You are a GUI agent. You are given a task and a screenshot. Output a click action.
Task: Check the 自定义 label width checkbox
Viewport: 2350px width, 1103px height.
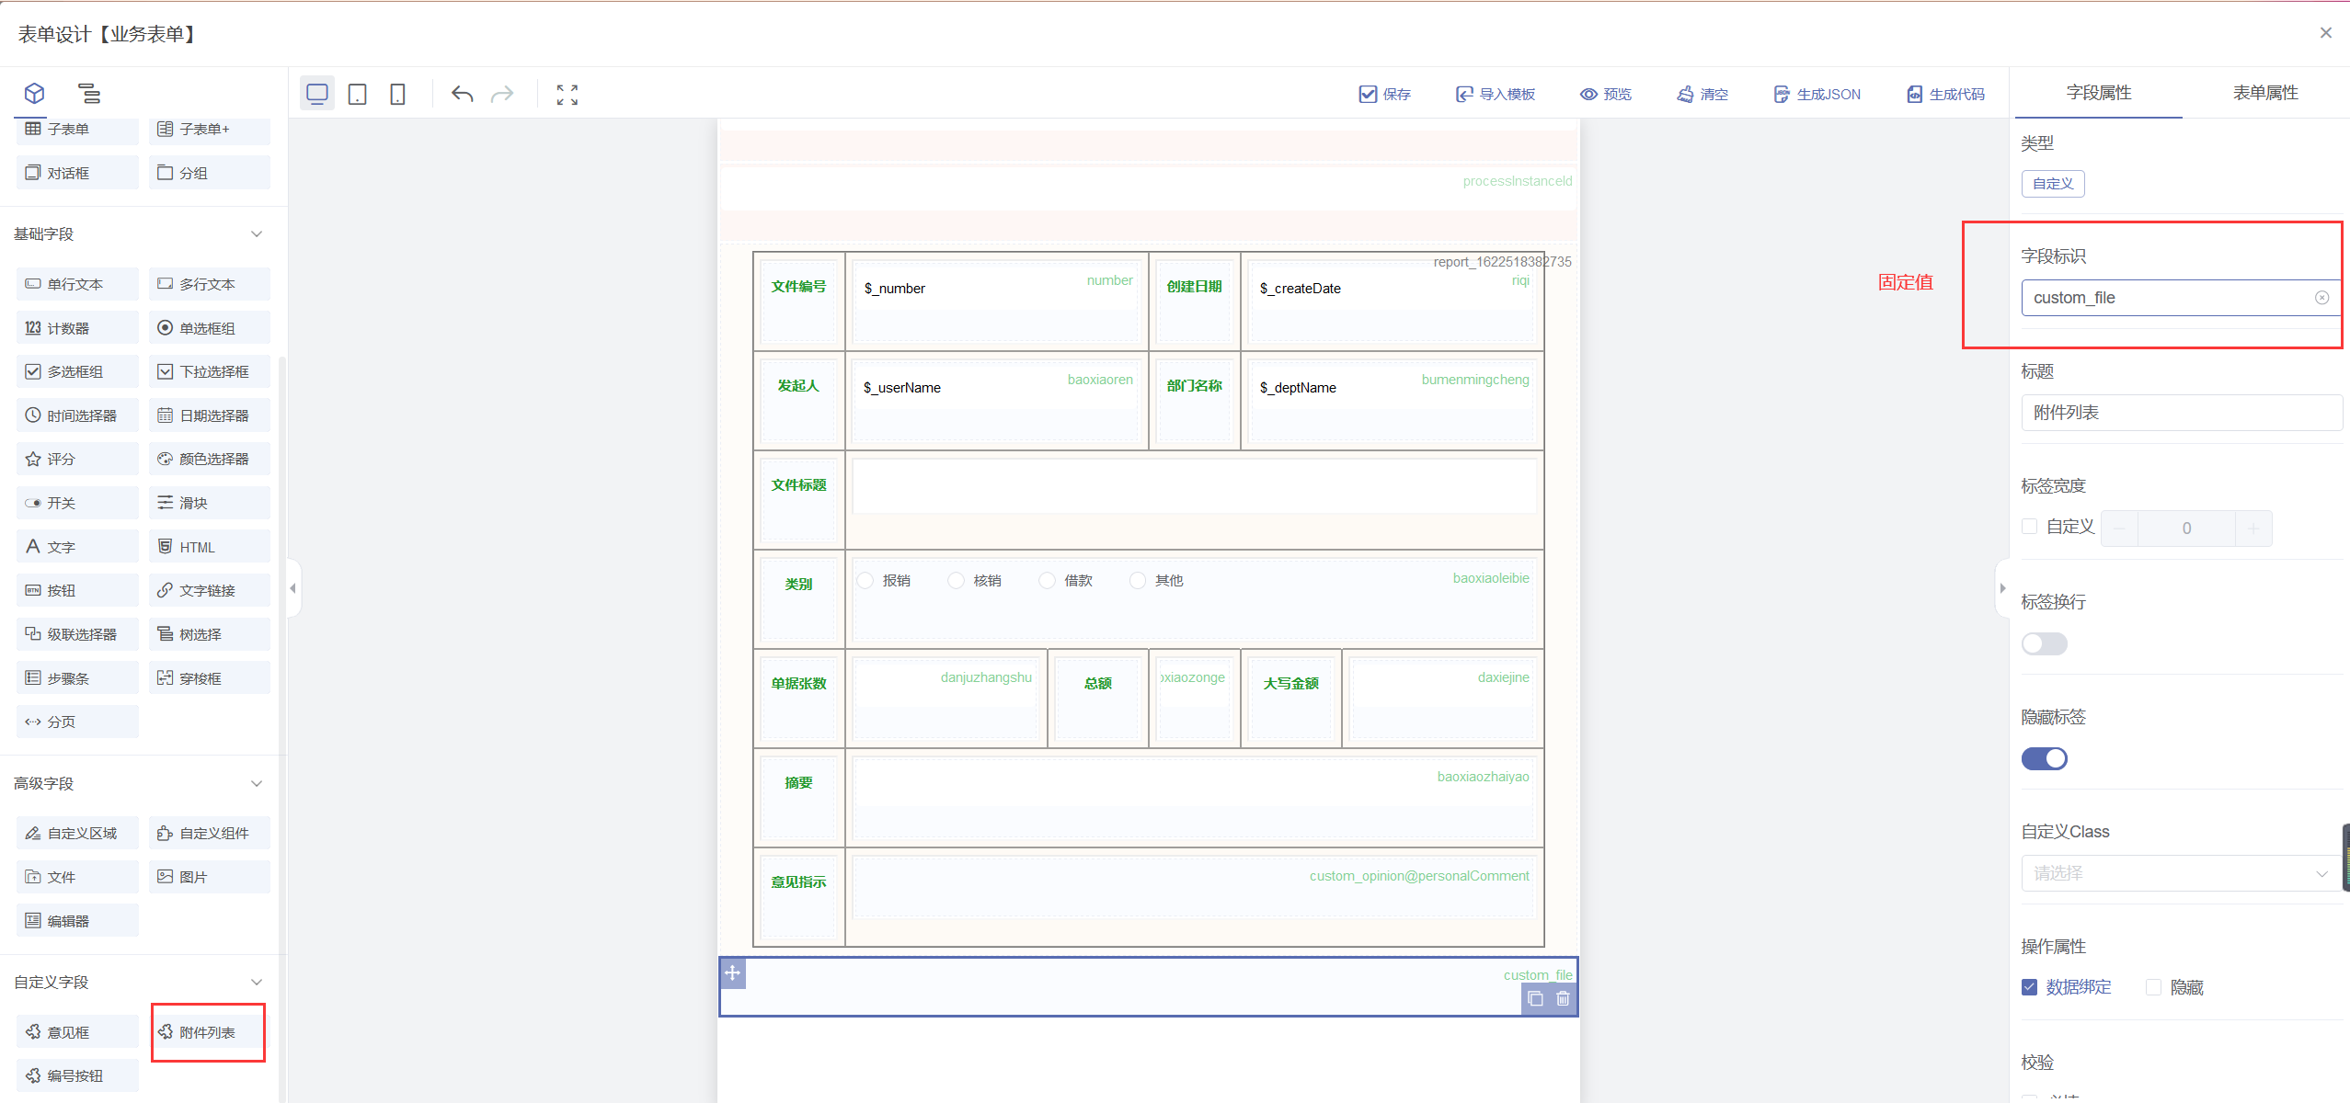coord(2030,527)
